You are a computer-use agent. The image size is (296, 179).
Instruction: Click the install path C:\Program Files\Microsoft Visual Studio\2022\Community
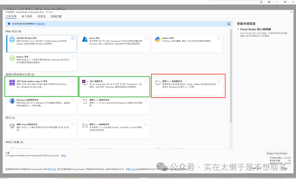(32, 155)
